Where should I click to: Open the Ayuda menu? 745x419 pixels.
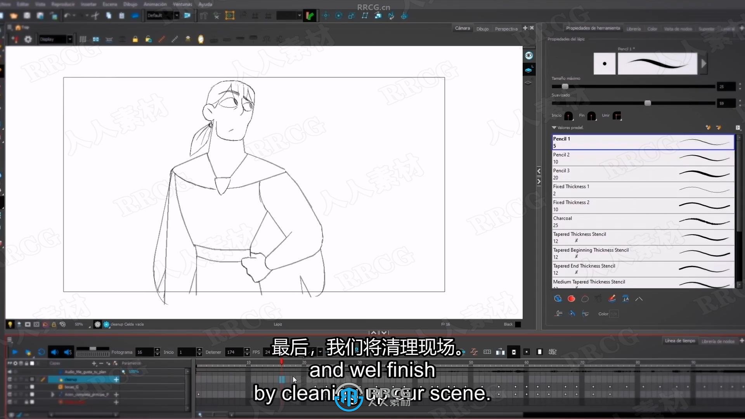[x=205, y=4]
